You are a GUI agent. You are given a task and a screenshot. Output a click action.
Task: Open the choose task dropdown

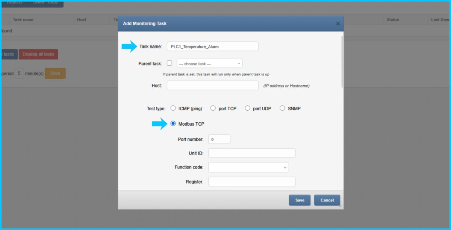pyautogui.click(x=209, y=63)
